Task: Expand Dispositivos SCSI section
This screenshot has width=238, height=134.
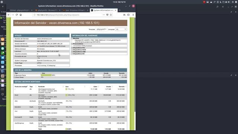Action: point(73,50)
